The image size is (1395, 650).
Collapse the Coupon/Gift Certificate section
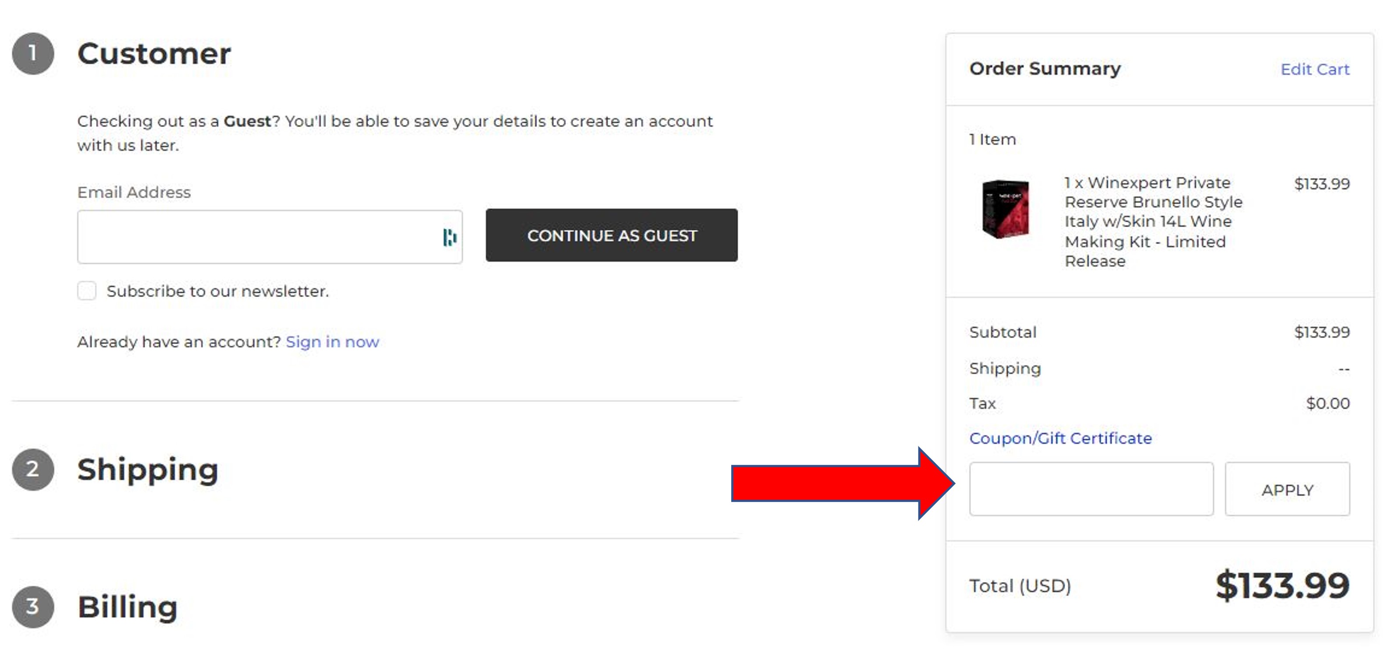tap(1060, 438)
